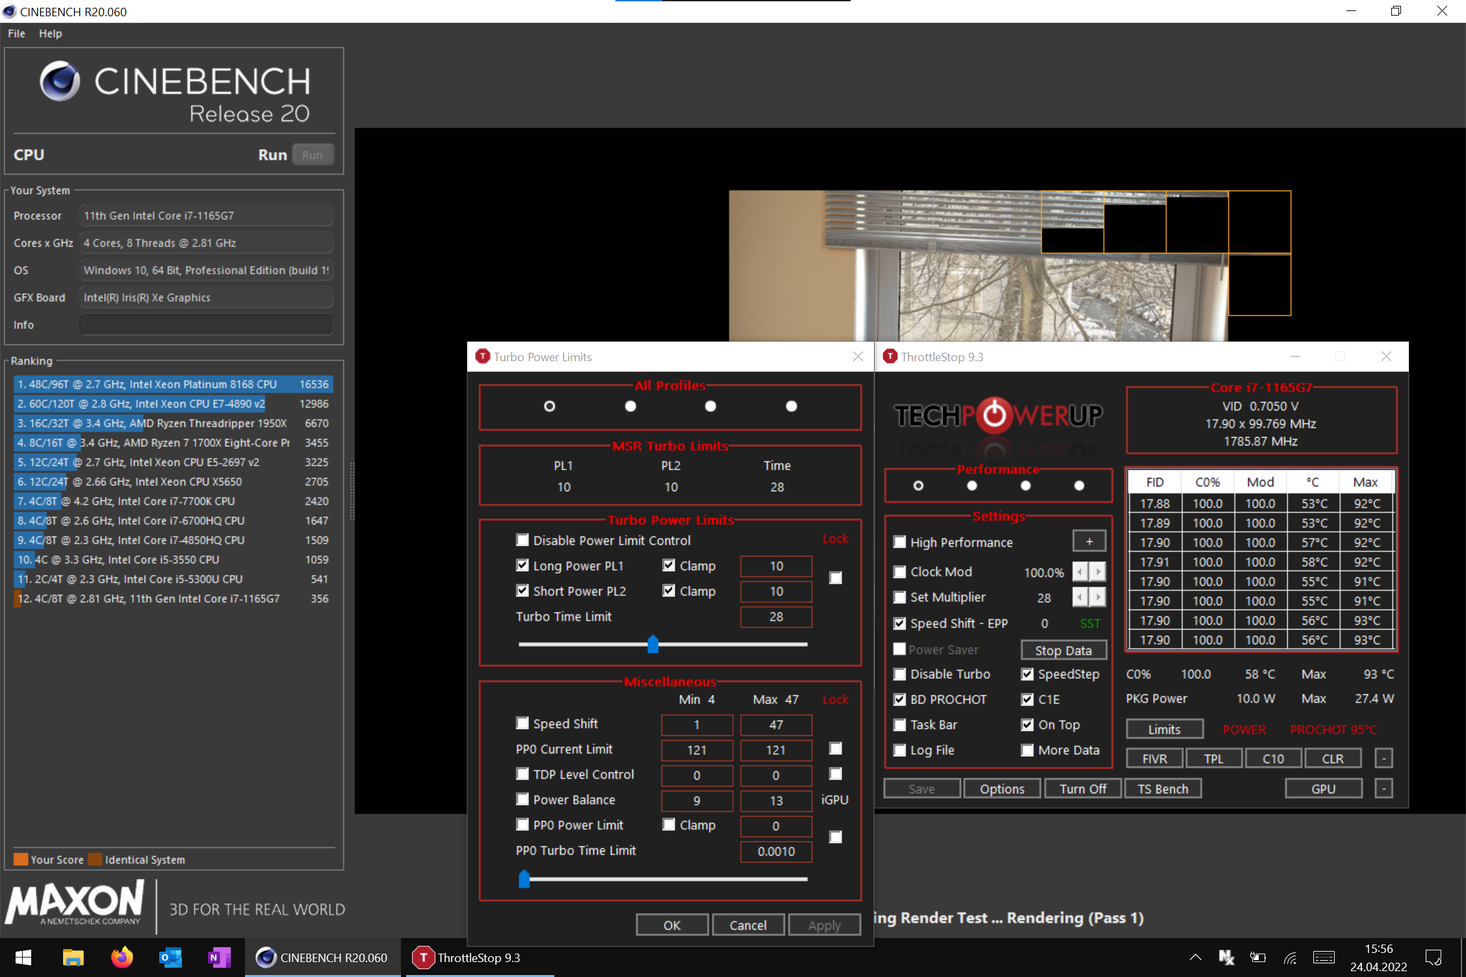Toggle Clamp checkbox for Long Power PL1
Screen dimensions: 1466x977
[x=669, y=566]
